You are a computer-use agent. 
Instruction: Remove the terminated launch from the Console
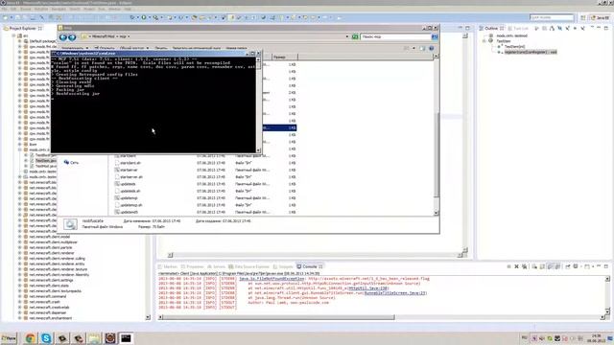pos(516,266)
